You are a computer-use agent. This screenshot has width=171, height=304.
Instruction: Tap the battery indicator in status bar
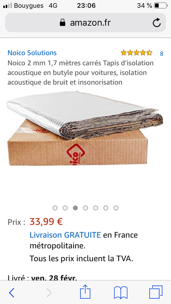160,6
